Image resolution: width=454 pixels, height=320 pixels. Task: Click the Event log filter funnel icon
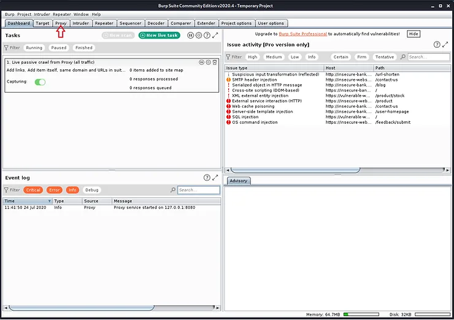click(6, 190)
